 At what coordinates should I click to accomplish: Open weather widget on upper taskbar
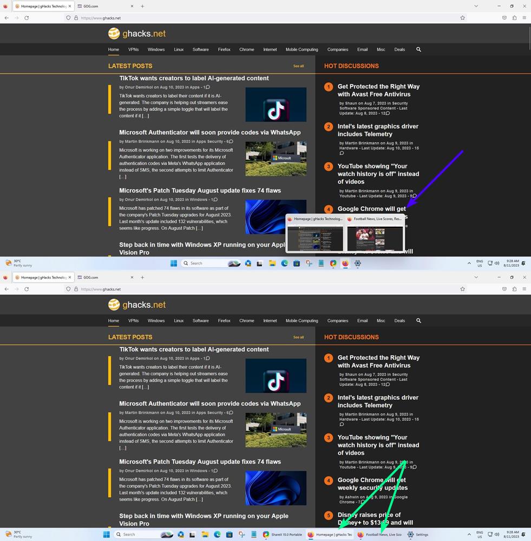[x=18, y=263]
